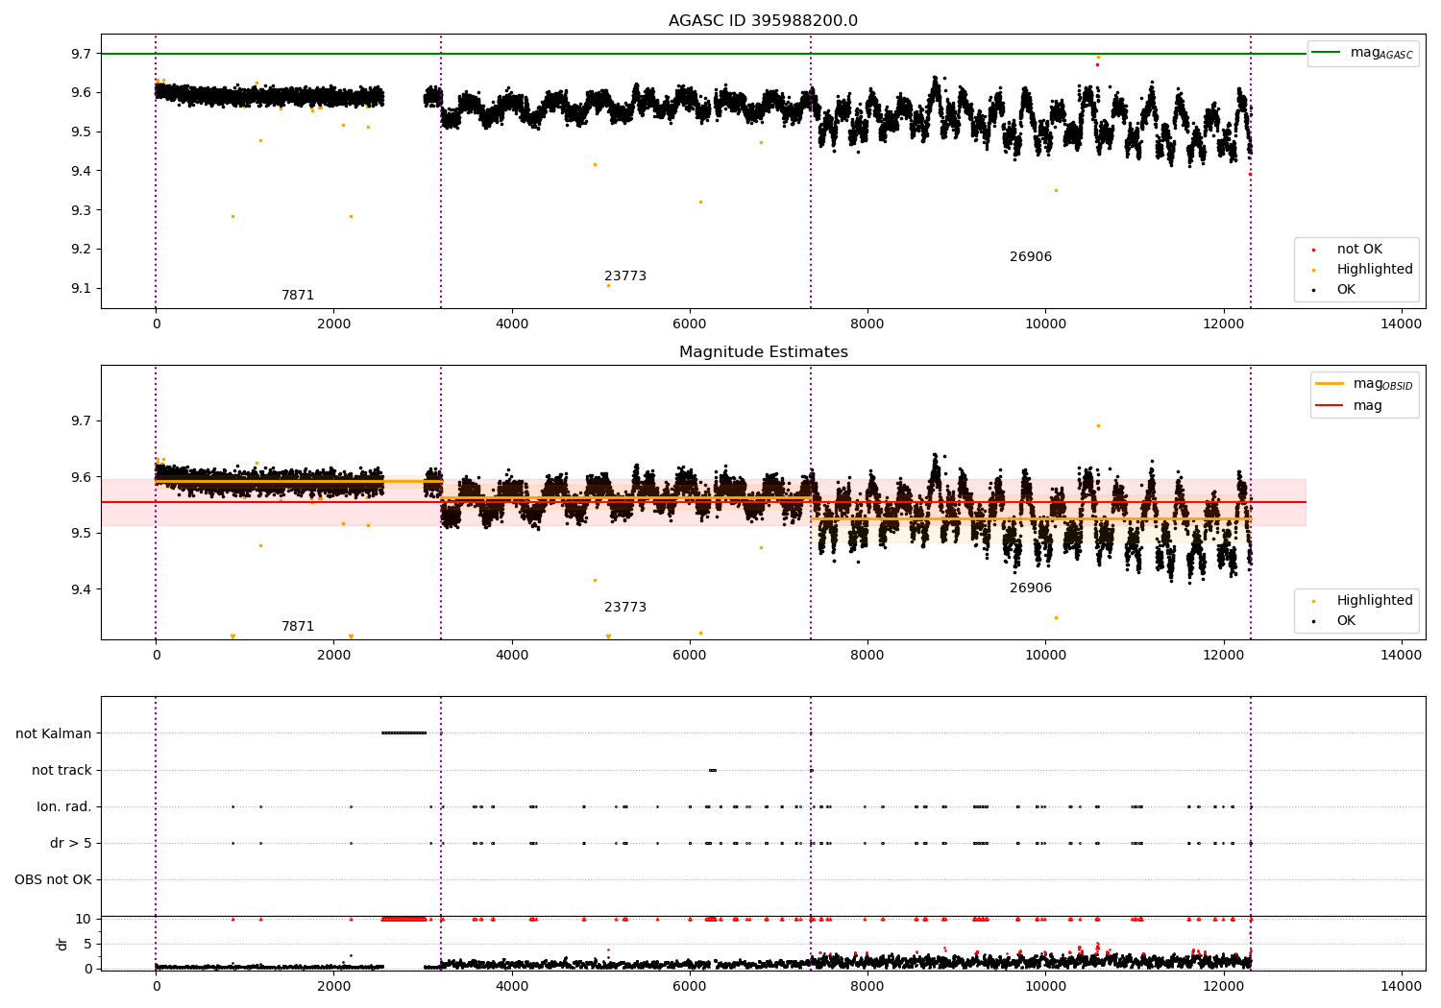Click the "Magnitude Estimates" plot title
Screen dimensions: 1441x1008
tap(763, 352)
